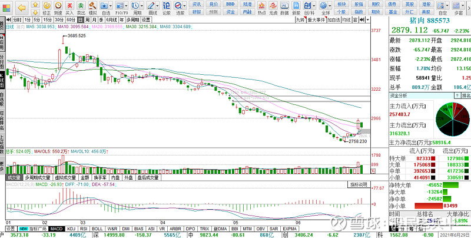Click the 重大事件 major events label
Viewport: 471px width, 238px height.
(x=316, y=19)
